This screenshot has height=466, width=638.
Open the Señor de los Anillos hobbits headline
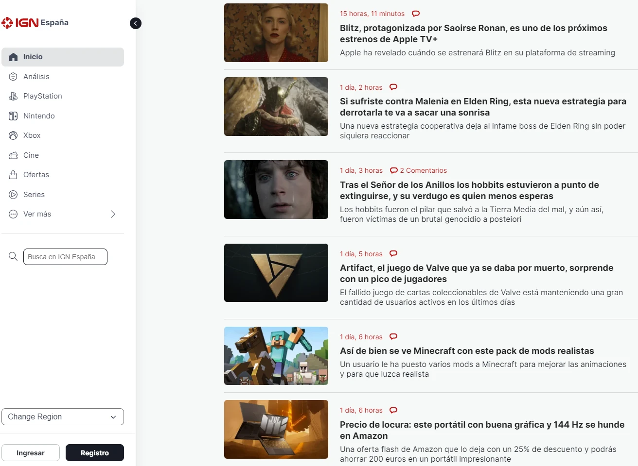pyautogui.click(x=469, y=190)
